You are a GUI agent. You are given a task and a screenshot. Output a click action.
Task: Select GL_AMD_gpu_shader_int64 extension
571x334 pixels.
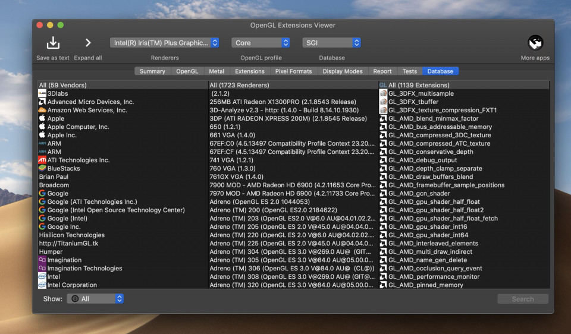click(464, 235)
